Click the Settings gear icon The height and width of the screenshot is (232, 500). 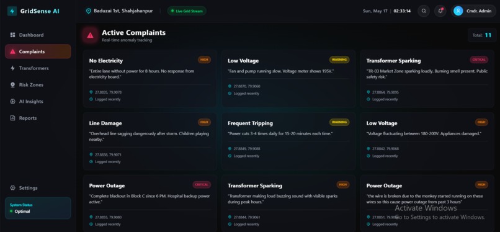tap(13, 188)
